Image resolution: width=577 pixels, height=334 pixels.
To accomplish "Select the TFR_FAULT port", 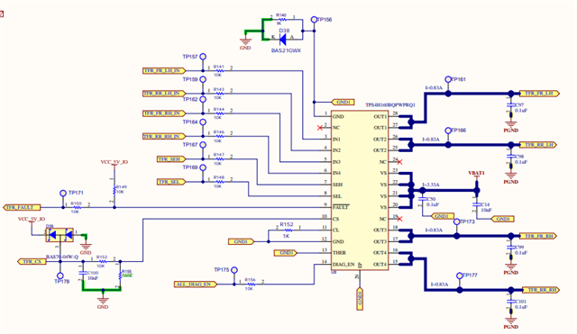I will [x=22, y=208].
